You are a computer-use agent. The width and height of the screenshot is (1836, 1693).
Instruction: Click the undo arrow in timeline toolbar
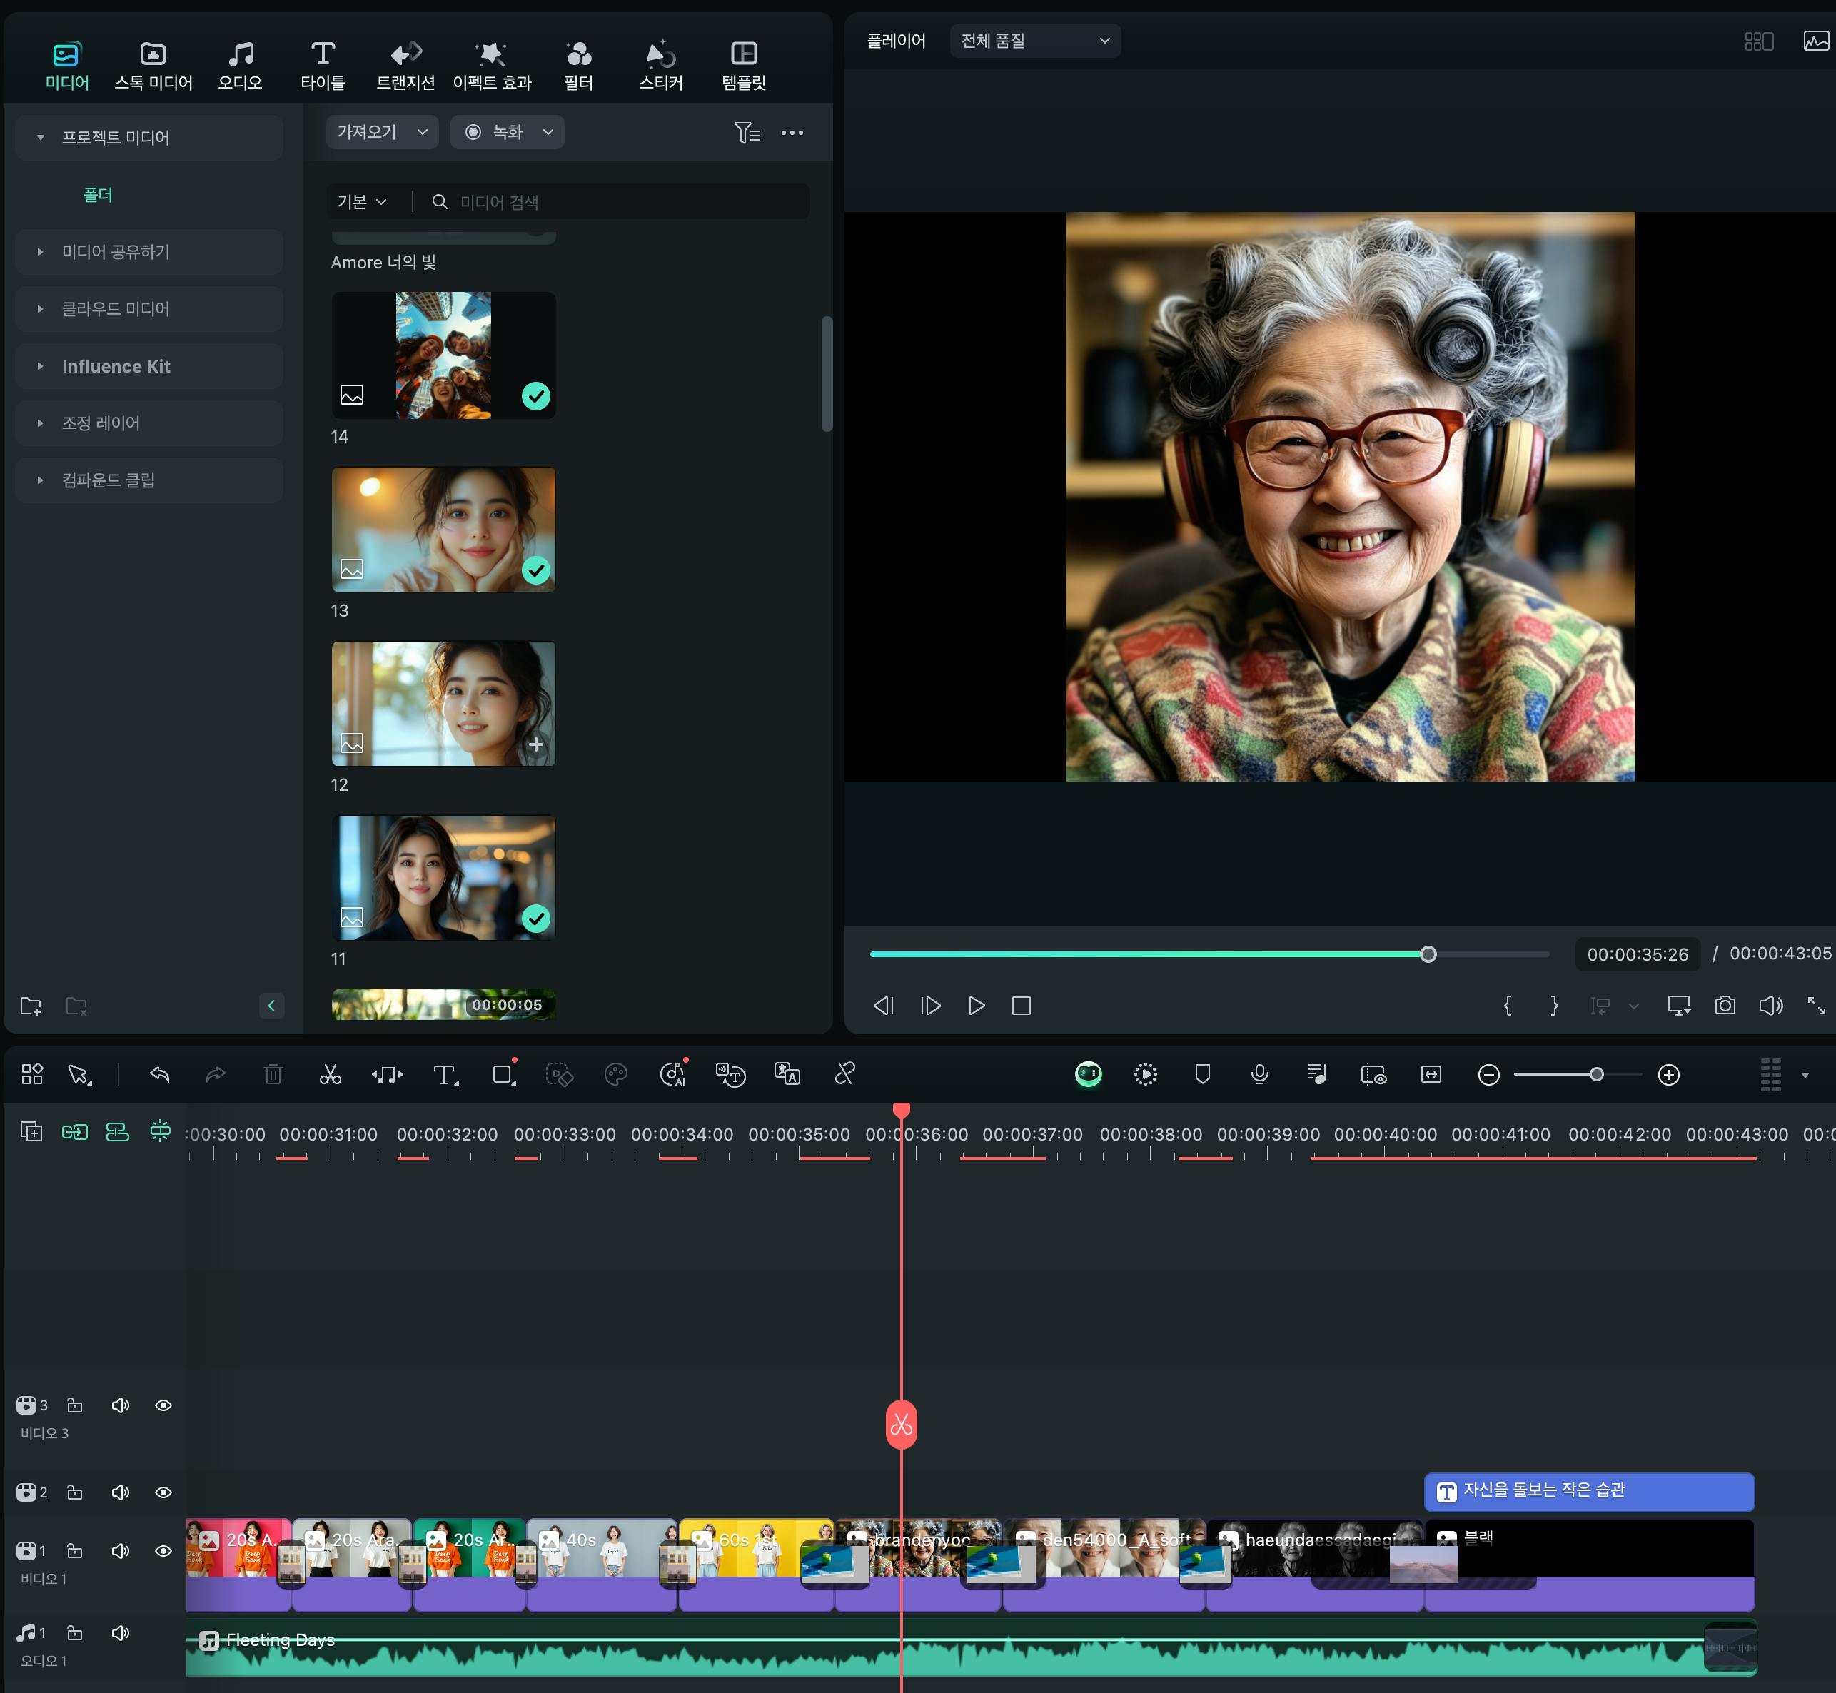click(159, 1075)
